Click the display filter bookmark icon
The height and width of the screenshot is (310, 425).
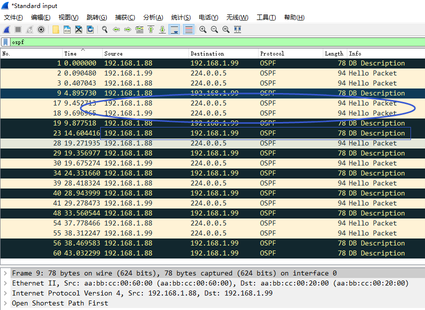(x=6, y=42)
